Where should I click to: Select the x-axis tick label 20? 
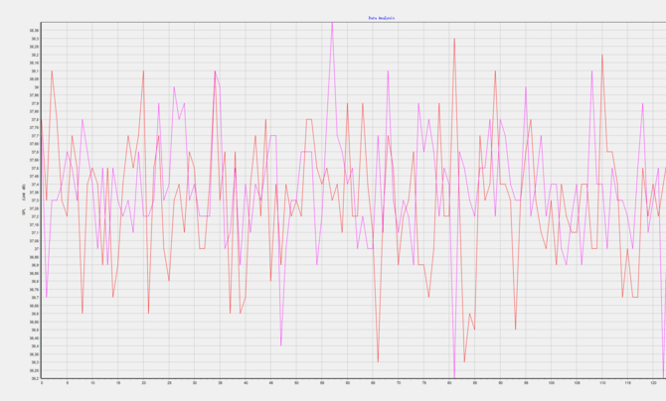pos(143,384)
